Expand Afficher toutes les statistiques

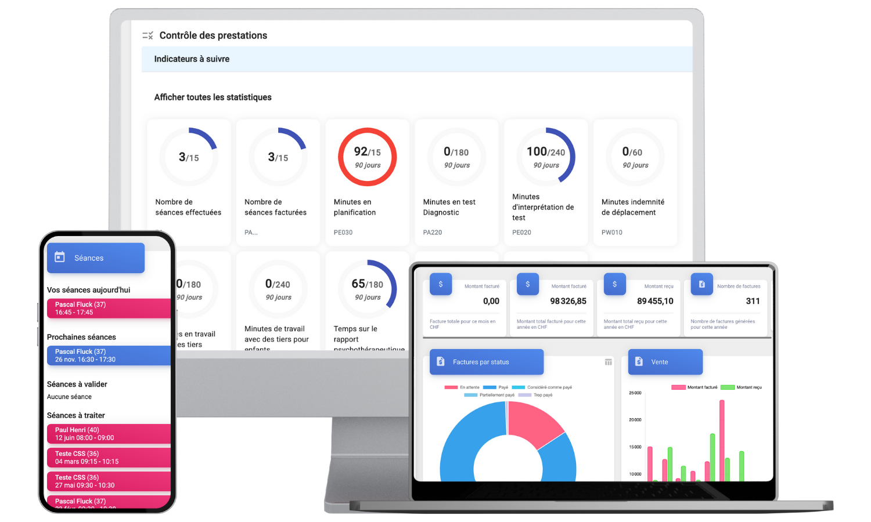[213, 97]
